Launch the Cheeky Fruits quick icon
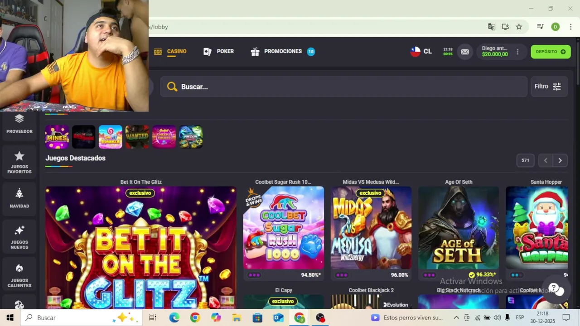 point(164,137)
